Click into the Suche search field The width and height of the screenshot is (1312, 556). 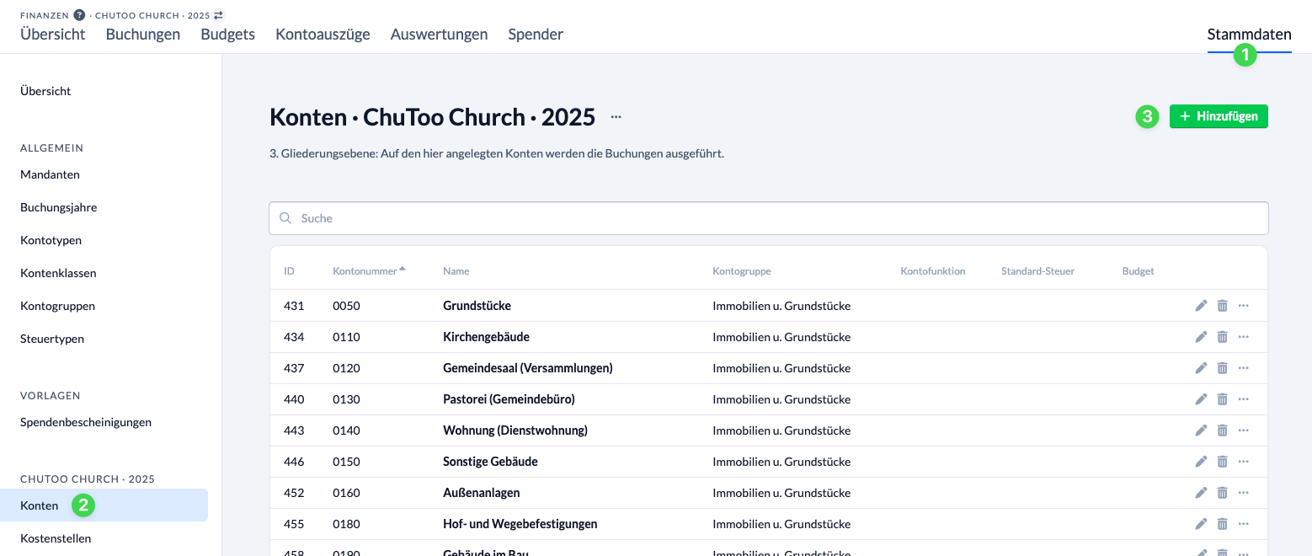tap(768, 218)
